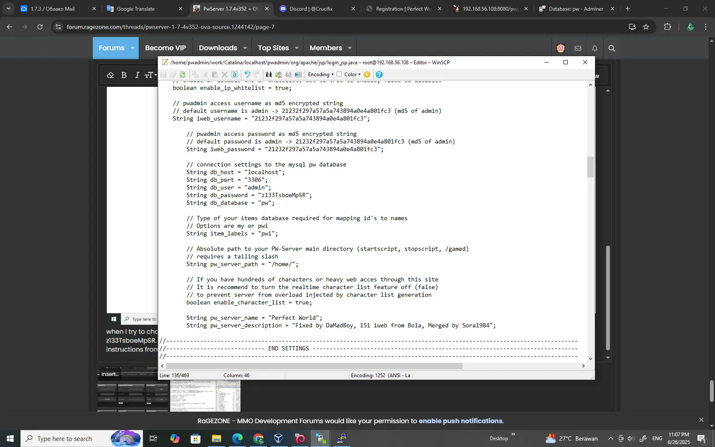This screenshot has width=715, height=447.
Task: Click the eraser remove-formatting icon in forum editor
Action: (x=110, y=75)
